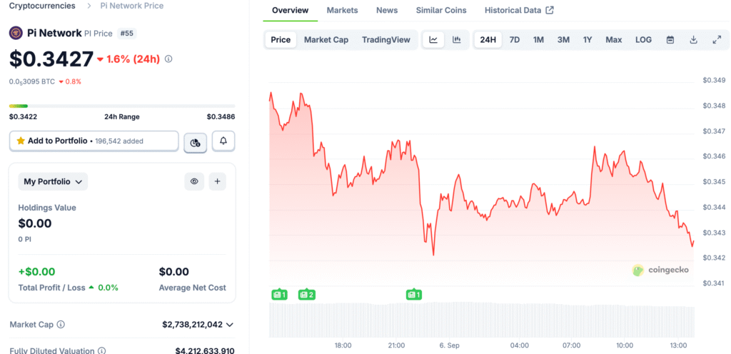Click the 24h Range progress bar
This screenshot has height=354, width=731.
point(122,106)
